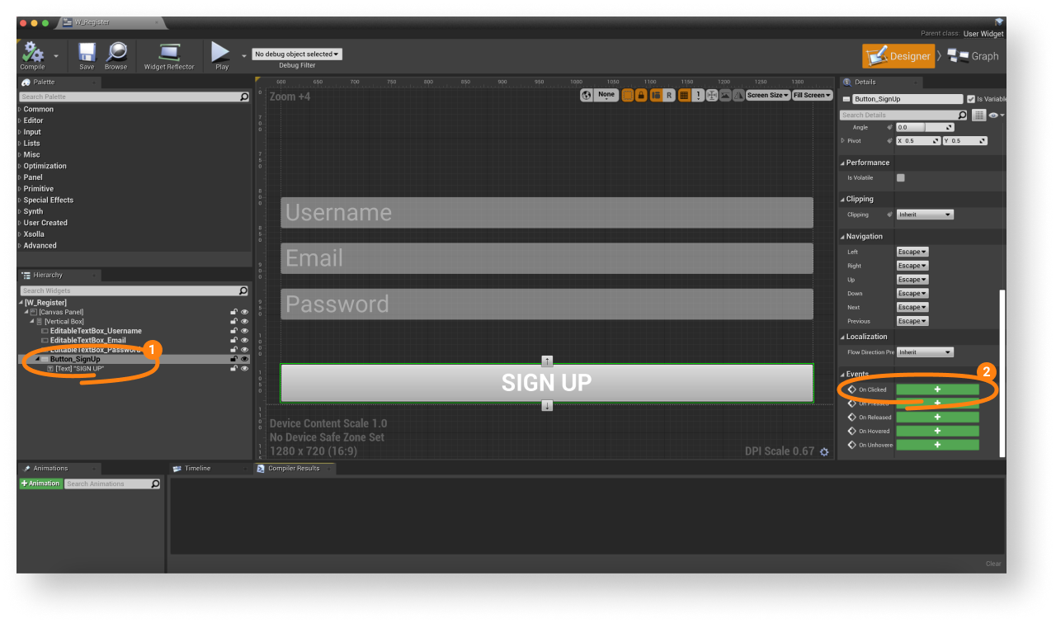Open the Screen Size dropdown
This screenshot has height=623, width=1056.
point(767,96)
